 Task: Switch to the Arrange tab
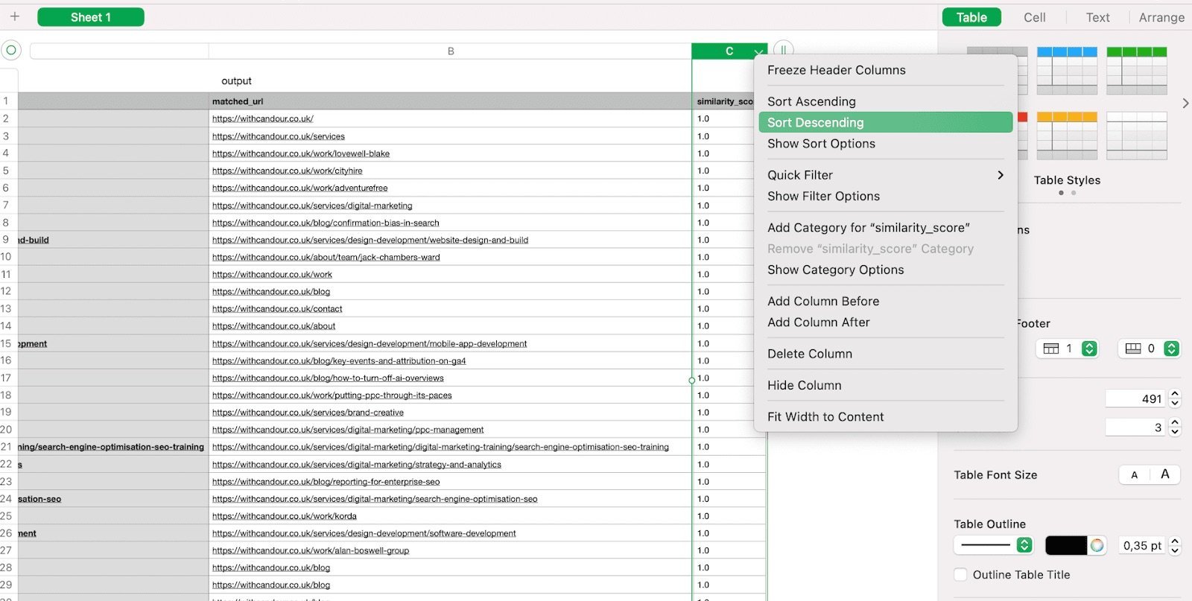1161,17
